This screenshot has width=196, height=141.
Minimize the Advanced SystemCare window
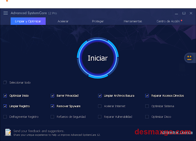tap(176, 13)
